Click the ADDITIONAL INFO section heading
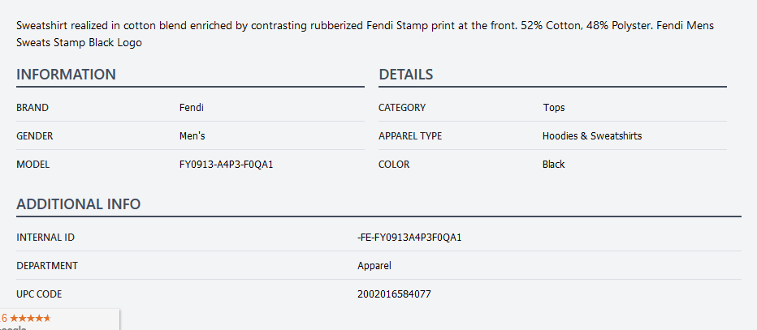 (x=78, y=204)
